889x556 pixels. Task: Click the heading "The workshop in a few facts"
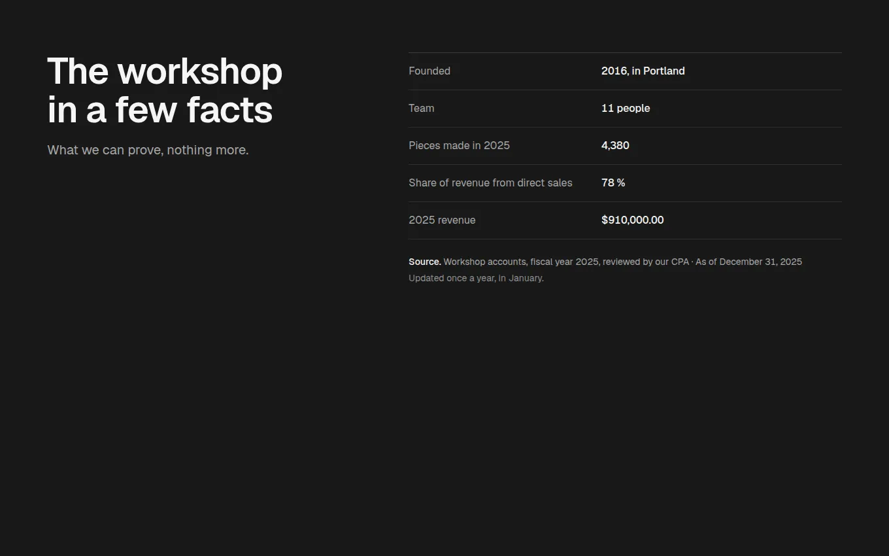[165, 90]
